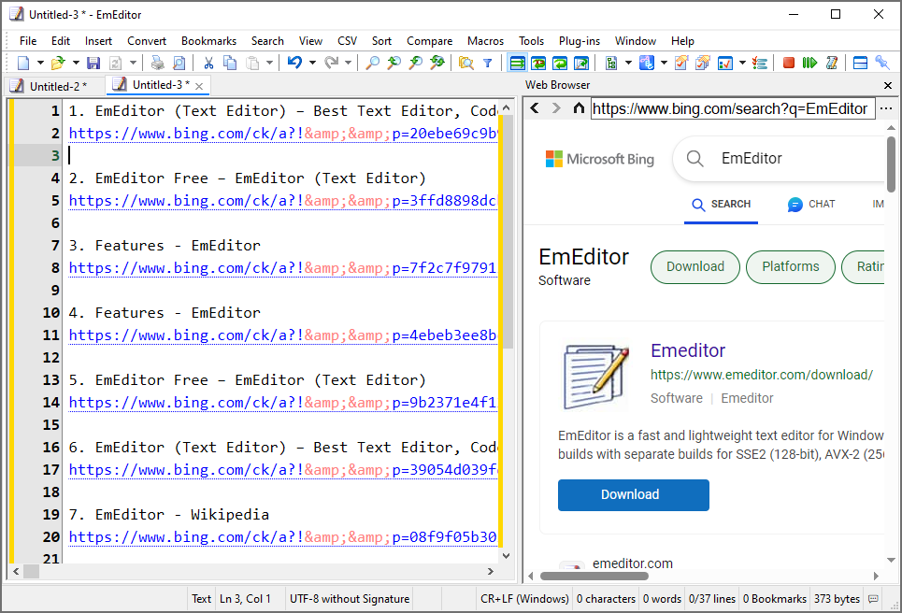Click the red Start/Stop macro button

789,63
